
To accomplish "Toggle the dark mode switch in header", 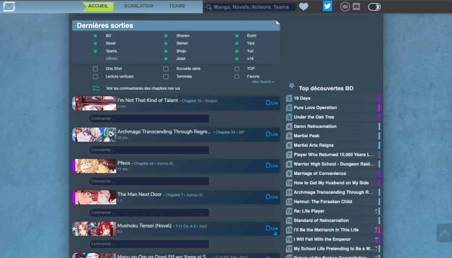I will point(374,7).
